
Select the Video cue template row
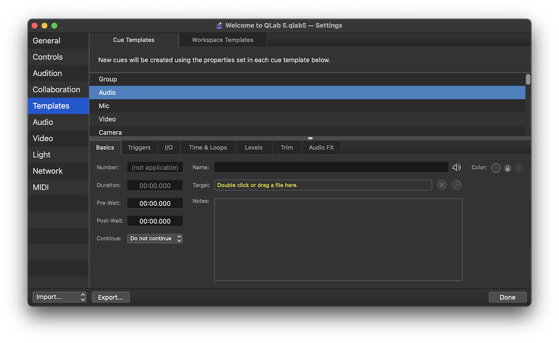tap(307, 119)
